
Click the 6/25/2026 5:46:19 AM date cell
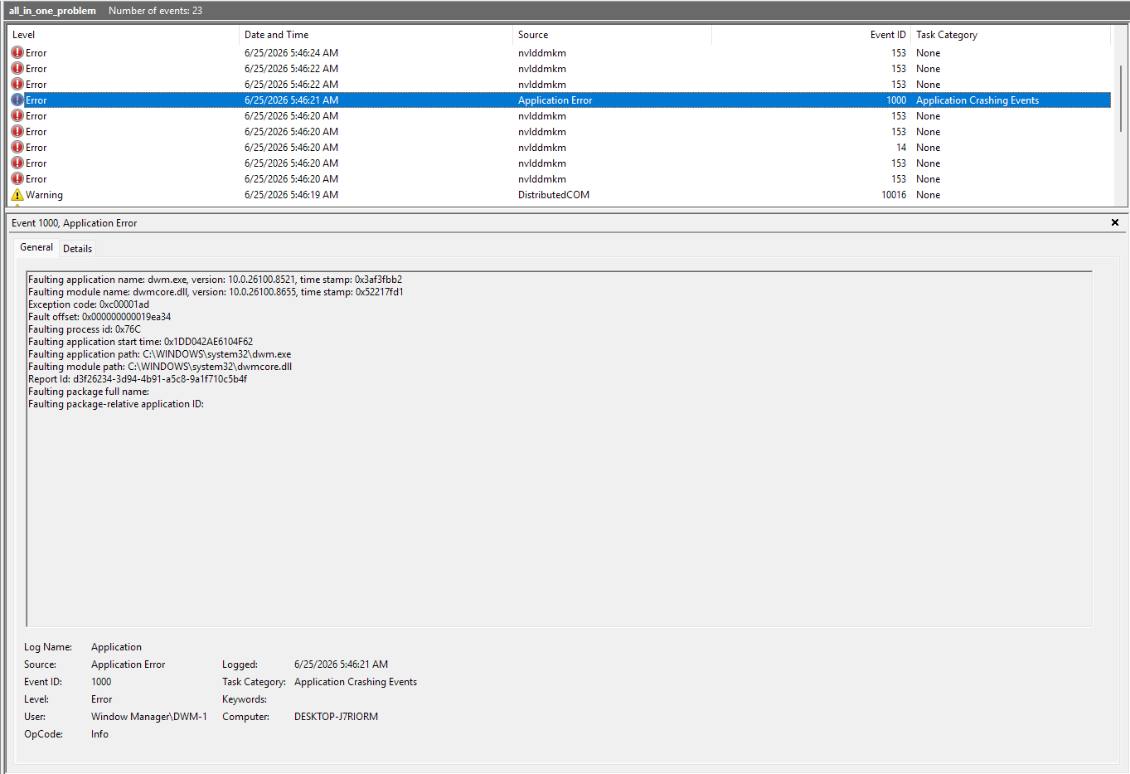291,195
